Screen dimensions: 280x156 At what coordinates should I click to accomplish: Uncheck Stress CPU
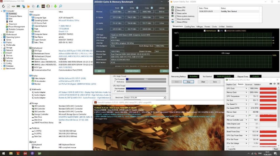176,8
